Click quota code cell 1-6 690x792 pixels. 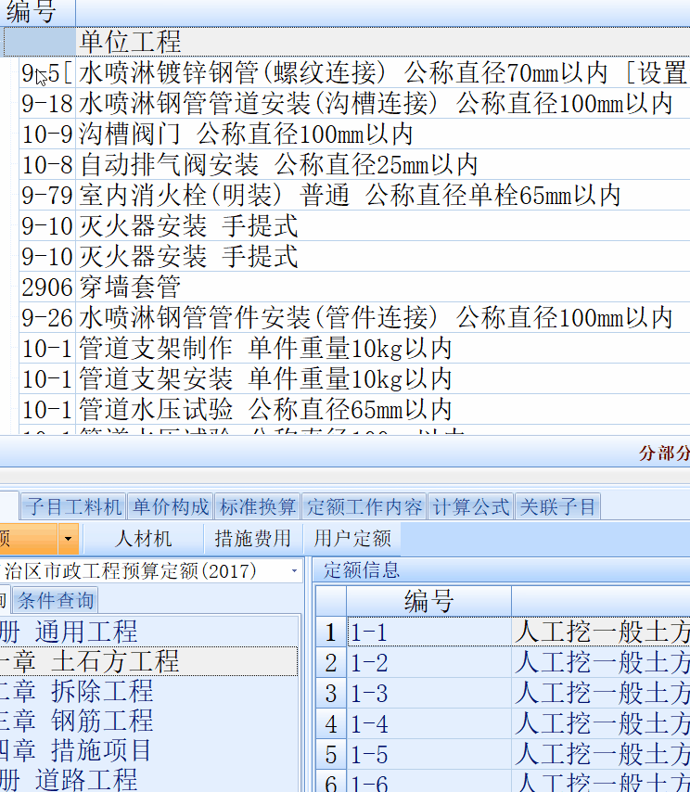[x=429, y=782]
